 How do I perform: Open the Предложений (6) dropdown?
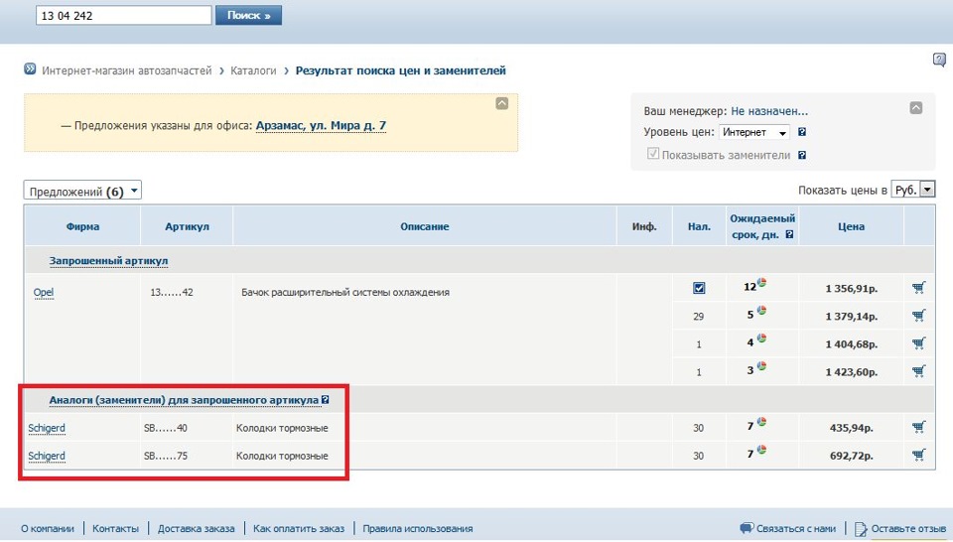tap(82, 191)
